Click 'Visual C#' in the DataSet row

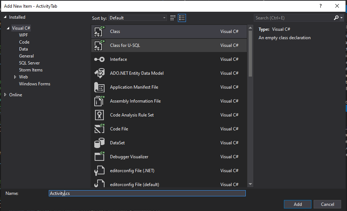point(229,143)
